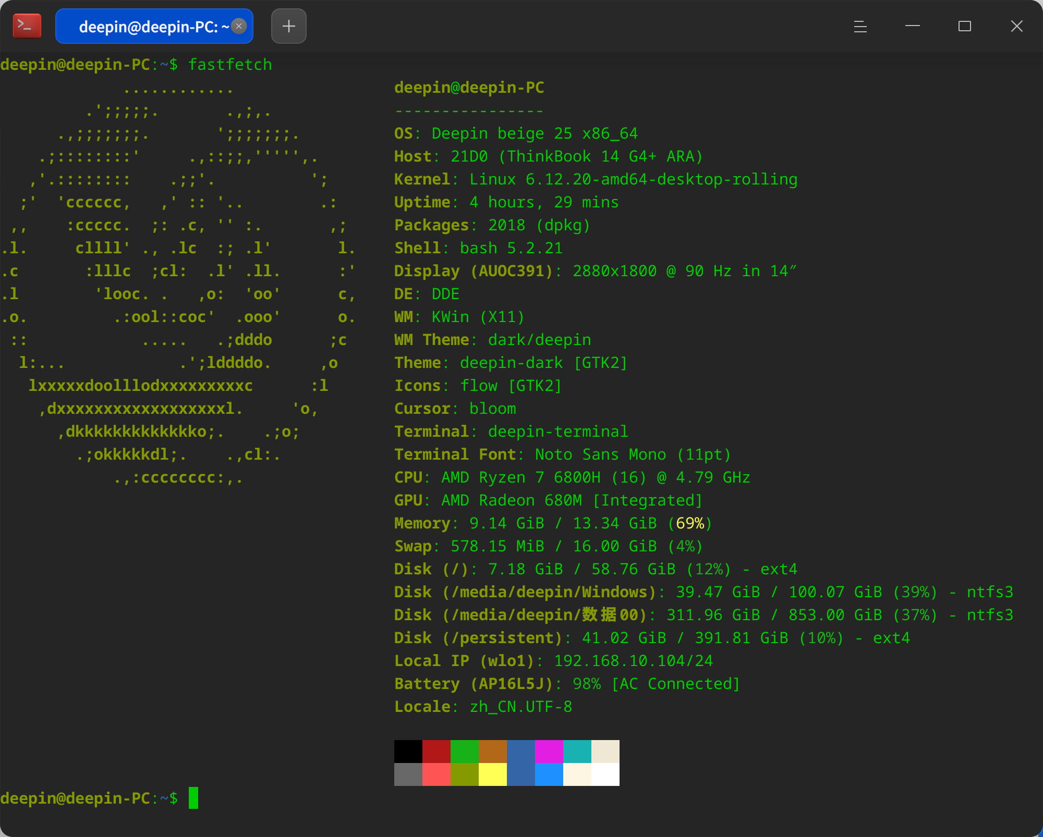Click the black color block

408,752
